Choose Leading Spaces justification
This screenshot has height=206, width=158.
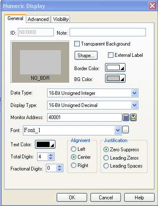pos(106,166)
